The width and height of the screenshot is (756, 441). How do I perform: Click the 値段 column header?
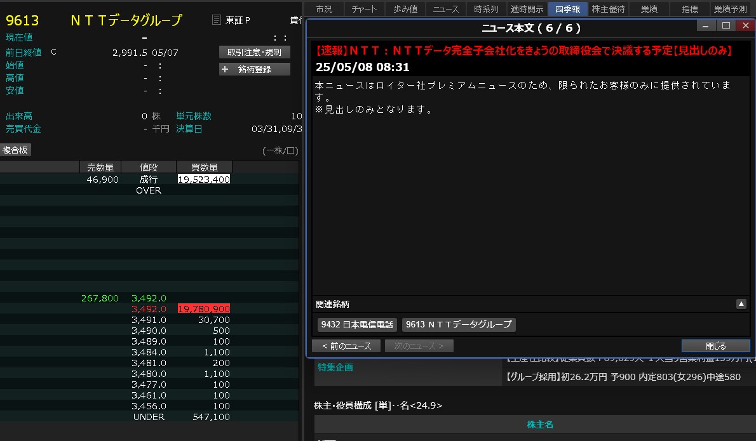point(149,167)
